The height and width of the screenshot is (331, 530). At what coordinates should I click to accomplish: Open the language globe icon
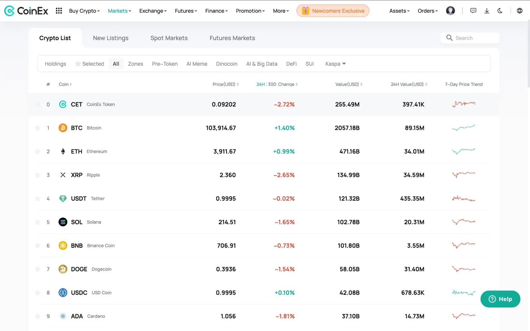[x=520, y=11]
